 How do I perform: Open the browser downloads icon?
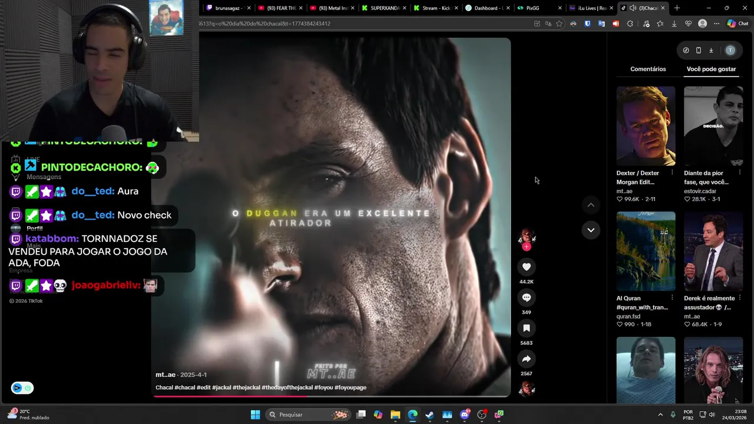coord(674,24)
